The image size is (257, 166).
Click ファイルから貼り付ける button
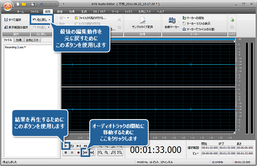click(90, 18)
